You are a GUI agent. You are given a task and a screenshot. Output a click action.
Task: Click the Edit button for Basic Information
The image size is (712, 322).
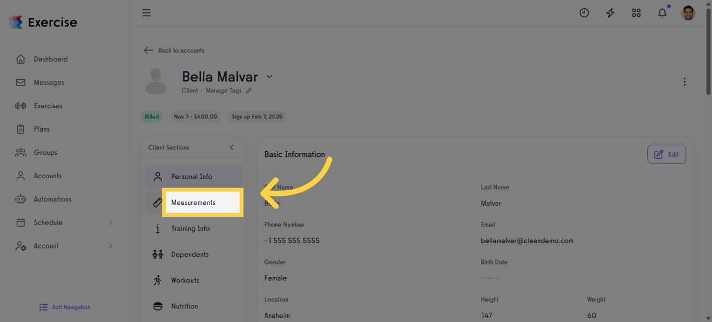(667, 154)
